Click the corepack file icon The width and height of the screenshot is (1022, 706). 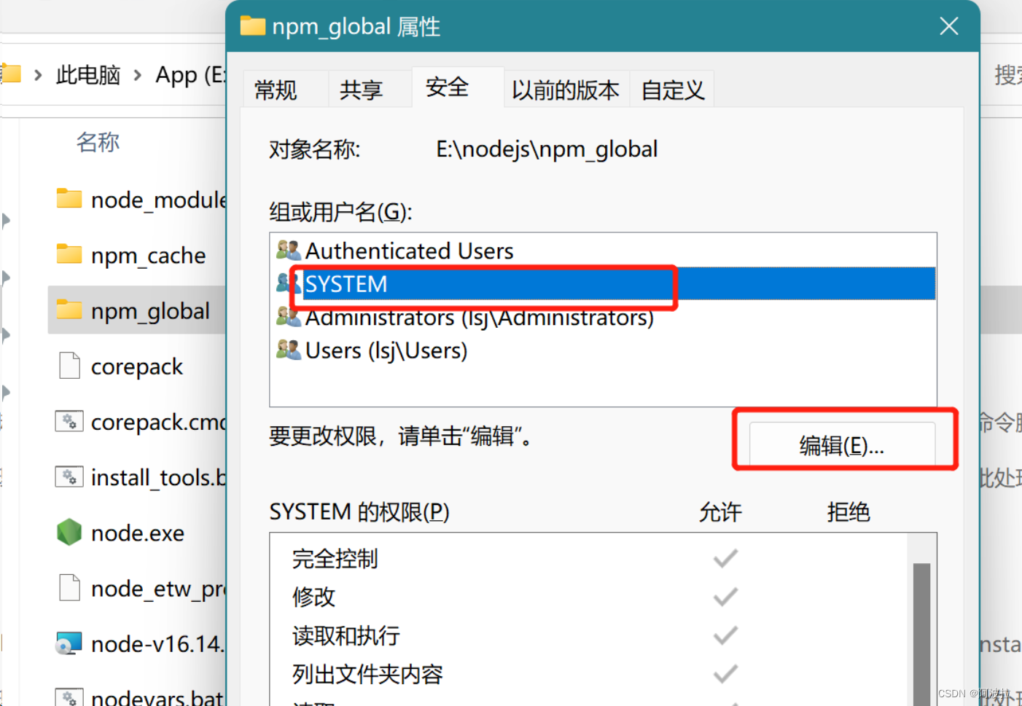(69, 366)
